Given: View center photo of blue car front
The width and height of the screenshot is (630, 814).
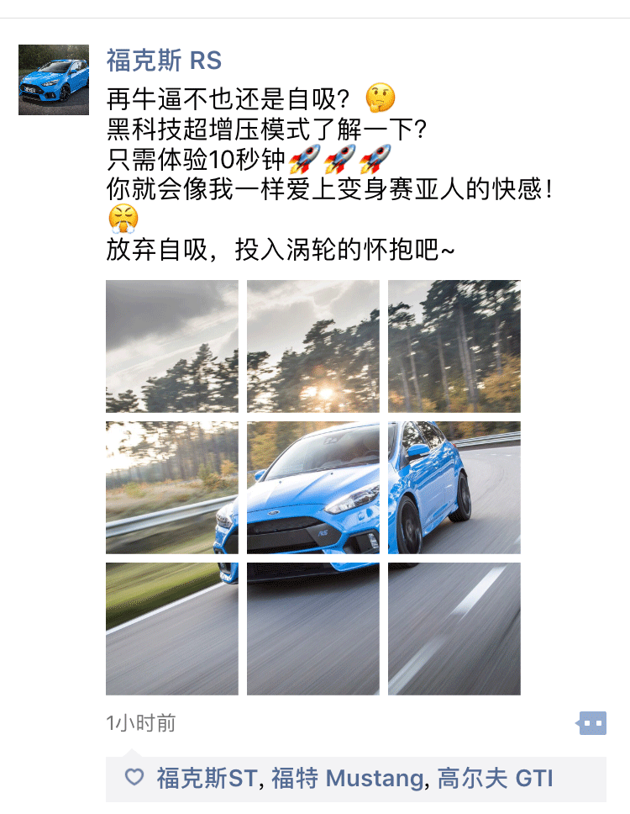Looking at the screenshot, I should click(x=313, y=488).
